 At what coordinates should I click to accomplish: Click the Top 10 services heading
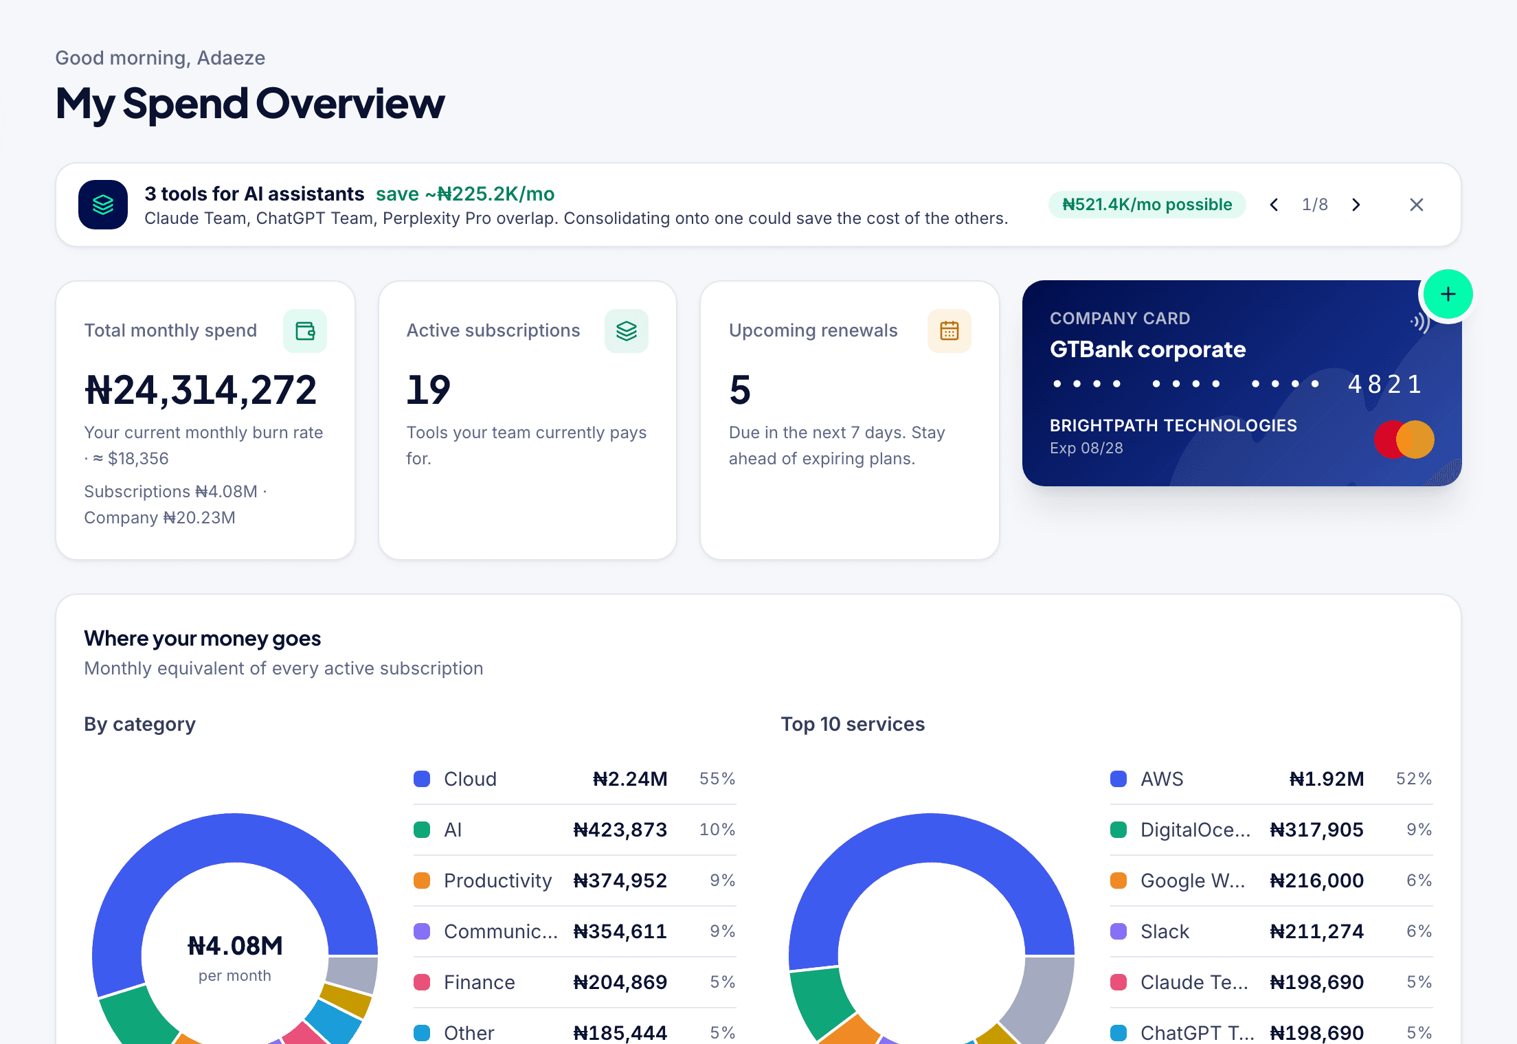853,724
